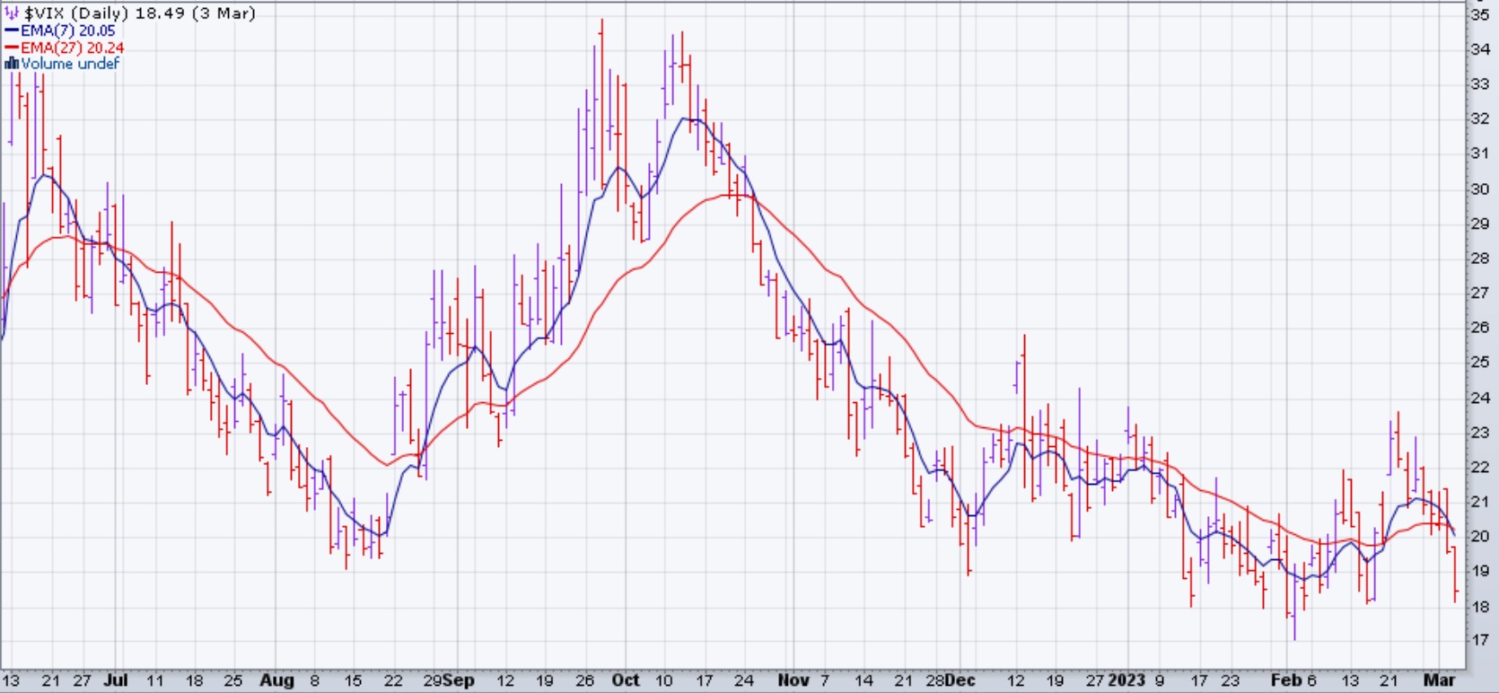Image resolution: width=1499 pixels, height=693 pixels.
Task: Select the Mar month marker on time axis
Action: (1440, 680)
